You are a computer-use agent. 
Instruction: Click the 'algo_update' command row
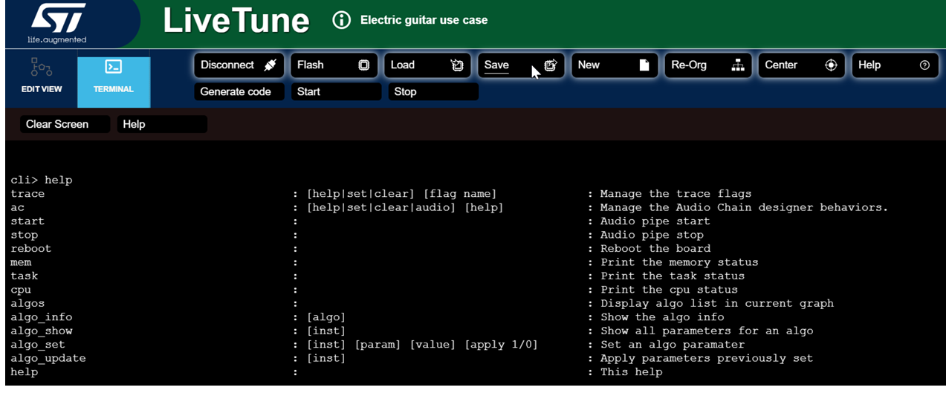(x=48, y=358)
